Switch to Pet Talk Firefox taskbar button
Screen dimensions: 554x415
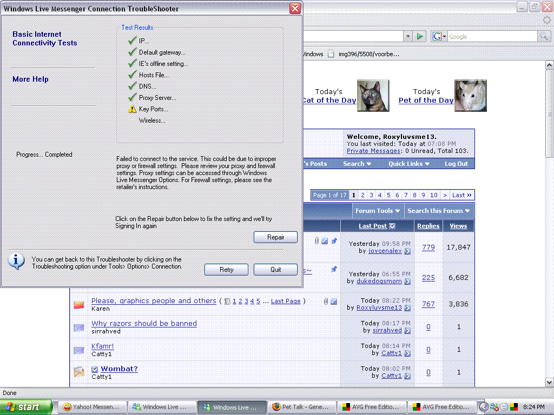[301, 407]
